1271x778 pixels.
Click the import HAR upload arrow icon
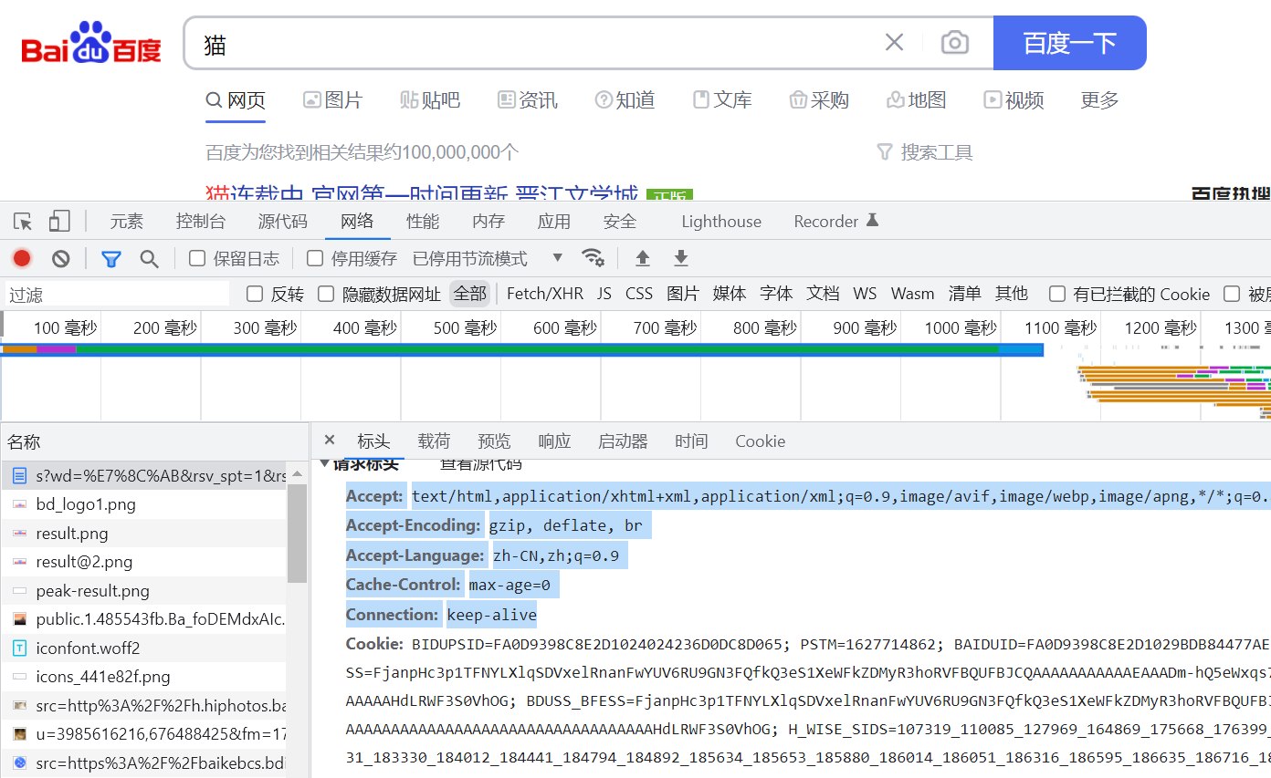tap(643, 258)
